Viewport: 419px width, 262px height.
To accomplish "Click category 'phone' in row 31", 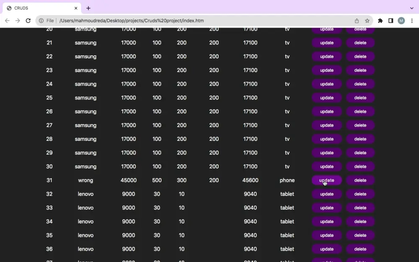I will (x=287, y=180).
